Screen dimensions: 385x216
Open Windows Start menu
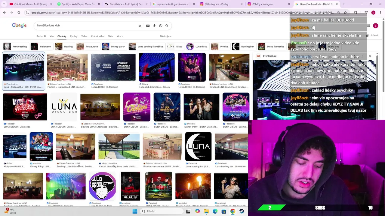(135, 211)
